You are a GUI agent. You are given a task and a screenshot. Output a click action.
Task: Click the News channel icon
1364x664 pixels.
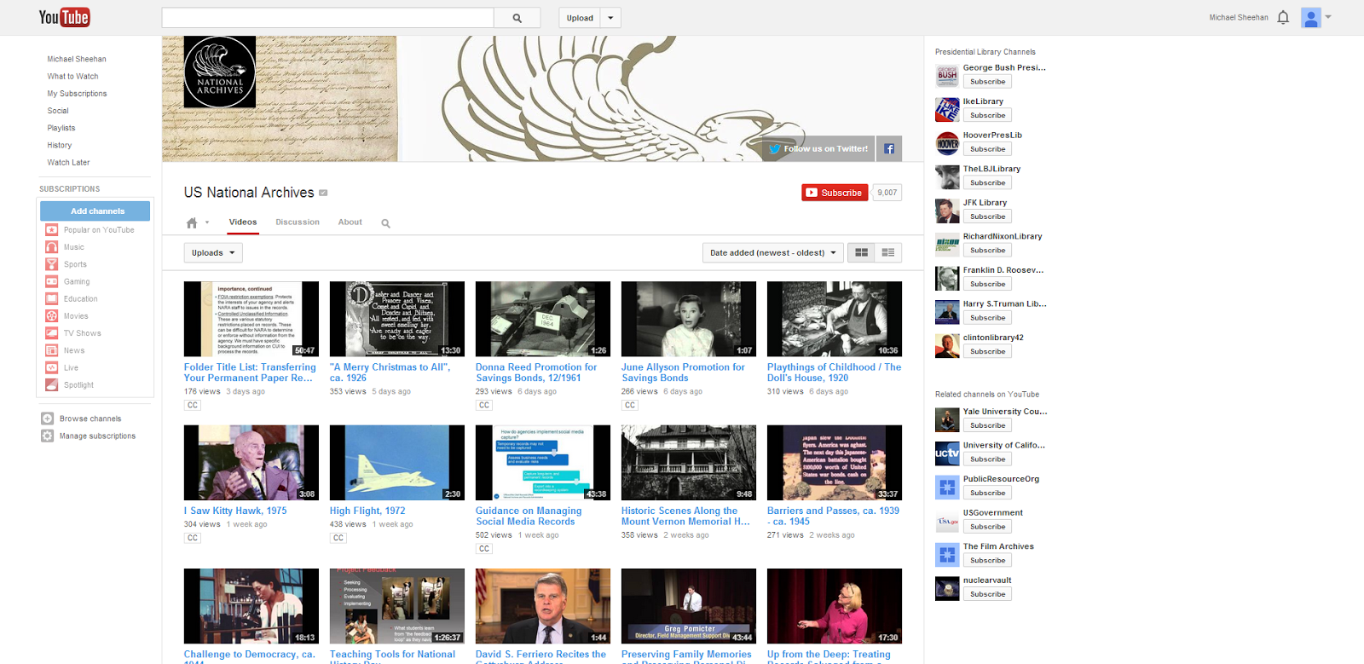pos(51,350)
